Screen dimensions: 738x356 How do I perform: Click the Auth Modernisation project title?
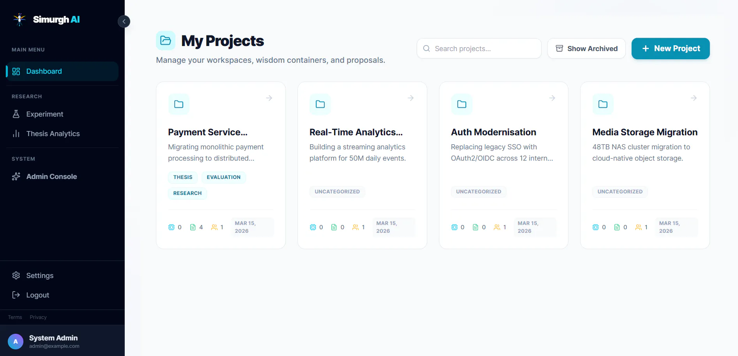tap(494, 132)
